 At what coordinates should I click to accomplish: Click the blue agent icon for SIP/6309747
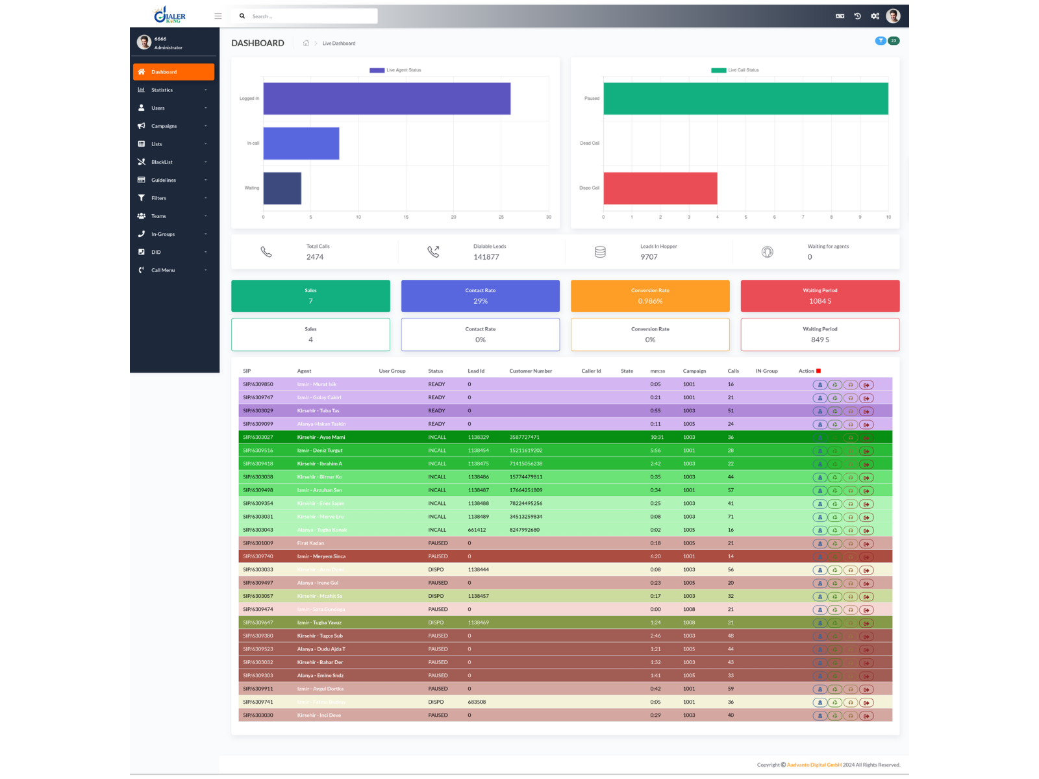(x=820, y=397)
